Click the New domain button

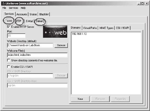click(x=80, y=99)
